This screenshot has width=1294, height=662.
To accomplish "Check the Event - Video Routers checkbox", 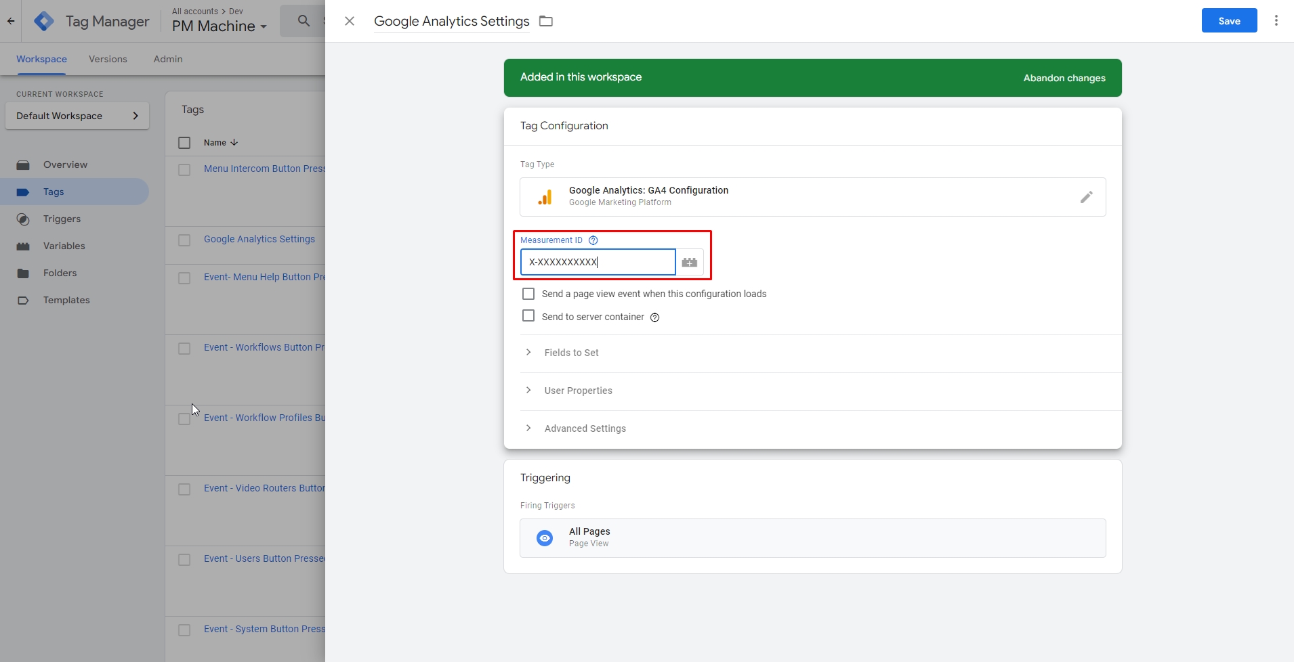I will 184,489.
